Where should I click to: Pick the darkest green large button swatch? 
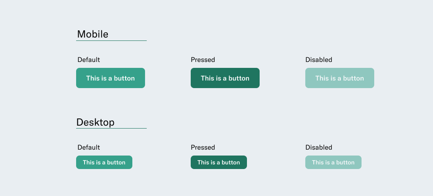click(225, 78)
